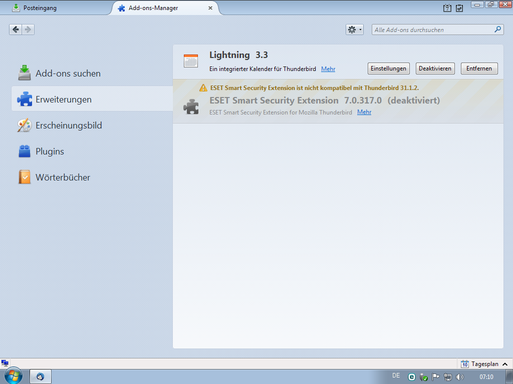Click the palette Erscheinungsbild icon
This screenshot has height=384, width=513.
(25, 125)
